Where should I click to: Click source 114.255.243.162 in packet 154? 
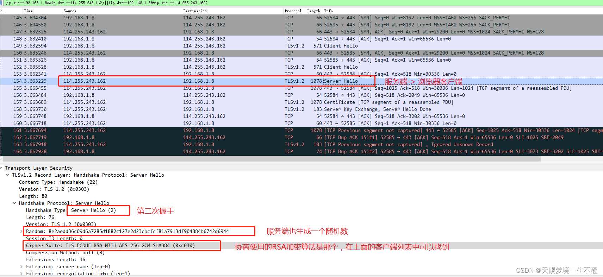(x=85, y=81)
